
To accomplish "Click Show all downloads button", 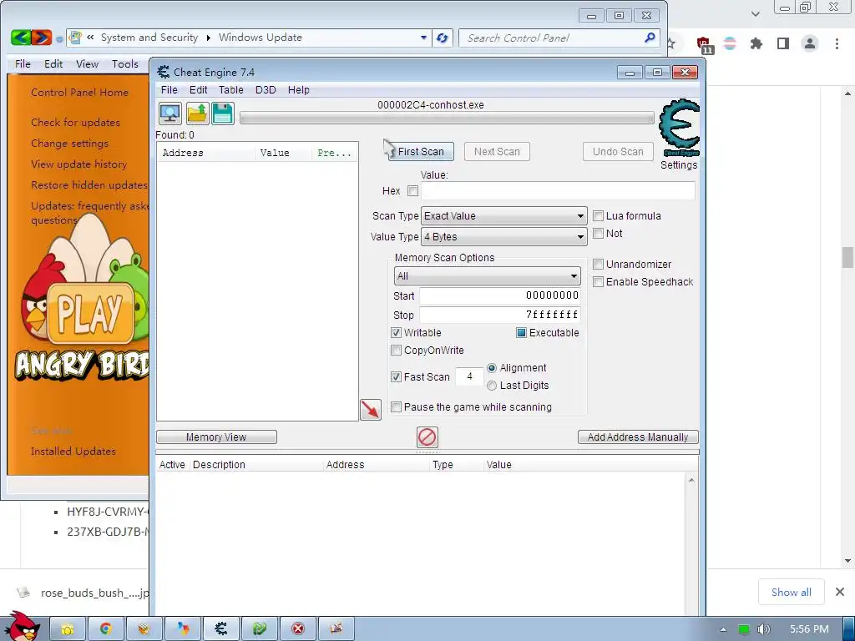I will 792,592.
